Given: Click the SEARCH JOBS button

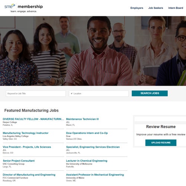Looking at the screenshot, I should pyautogui.click(x=150, y=93).
